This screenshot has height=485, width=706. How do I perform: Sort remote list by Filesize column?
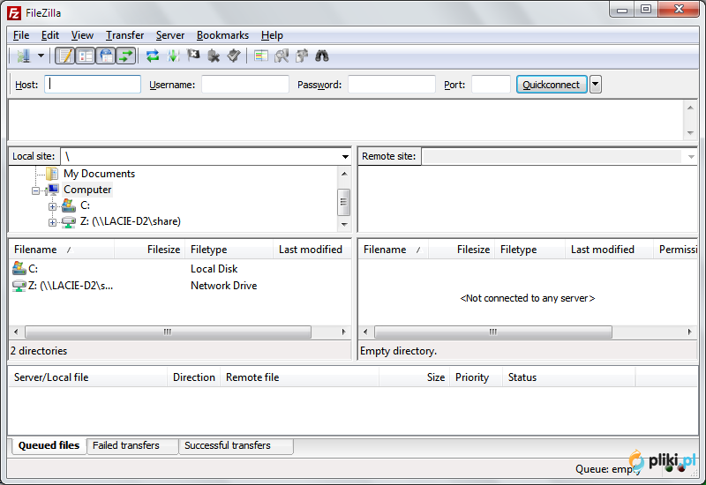pyautogui.click(x=462, y=250)
